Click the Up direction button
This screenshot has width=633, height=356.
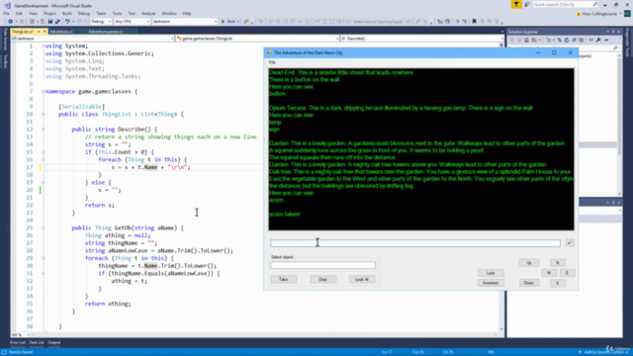coord(529,263)
